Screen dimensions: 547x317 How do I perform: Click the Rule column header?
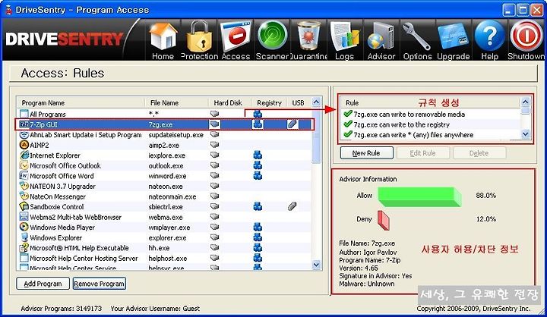(430, 103)
